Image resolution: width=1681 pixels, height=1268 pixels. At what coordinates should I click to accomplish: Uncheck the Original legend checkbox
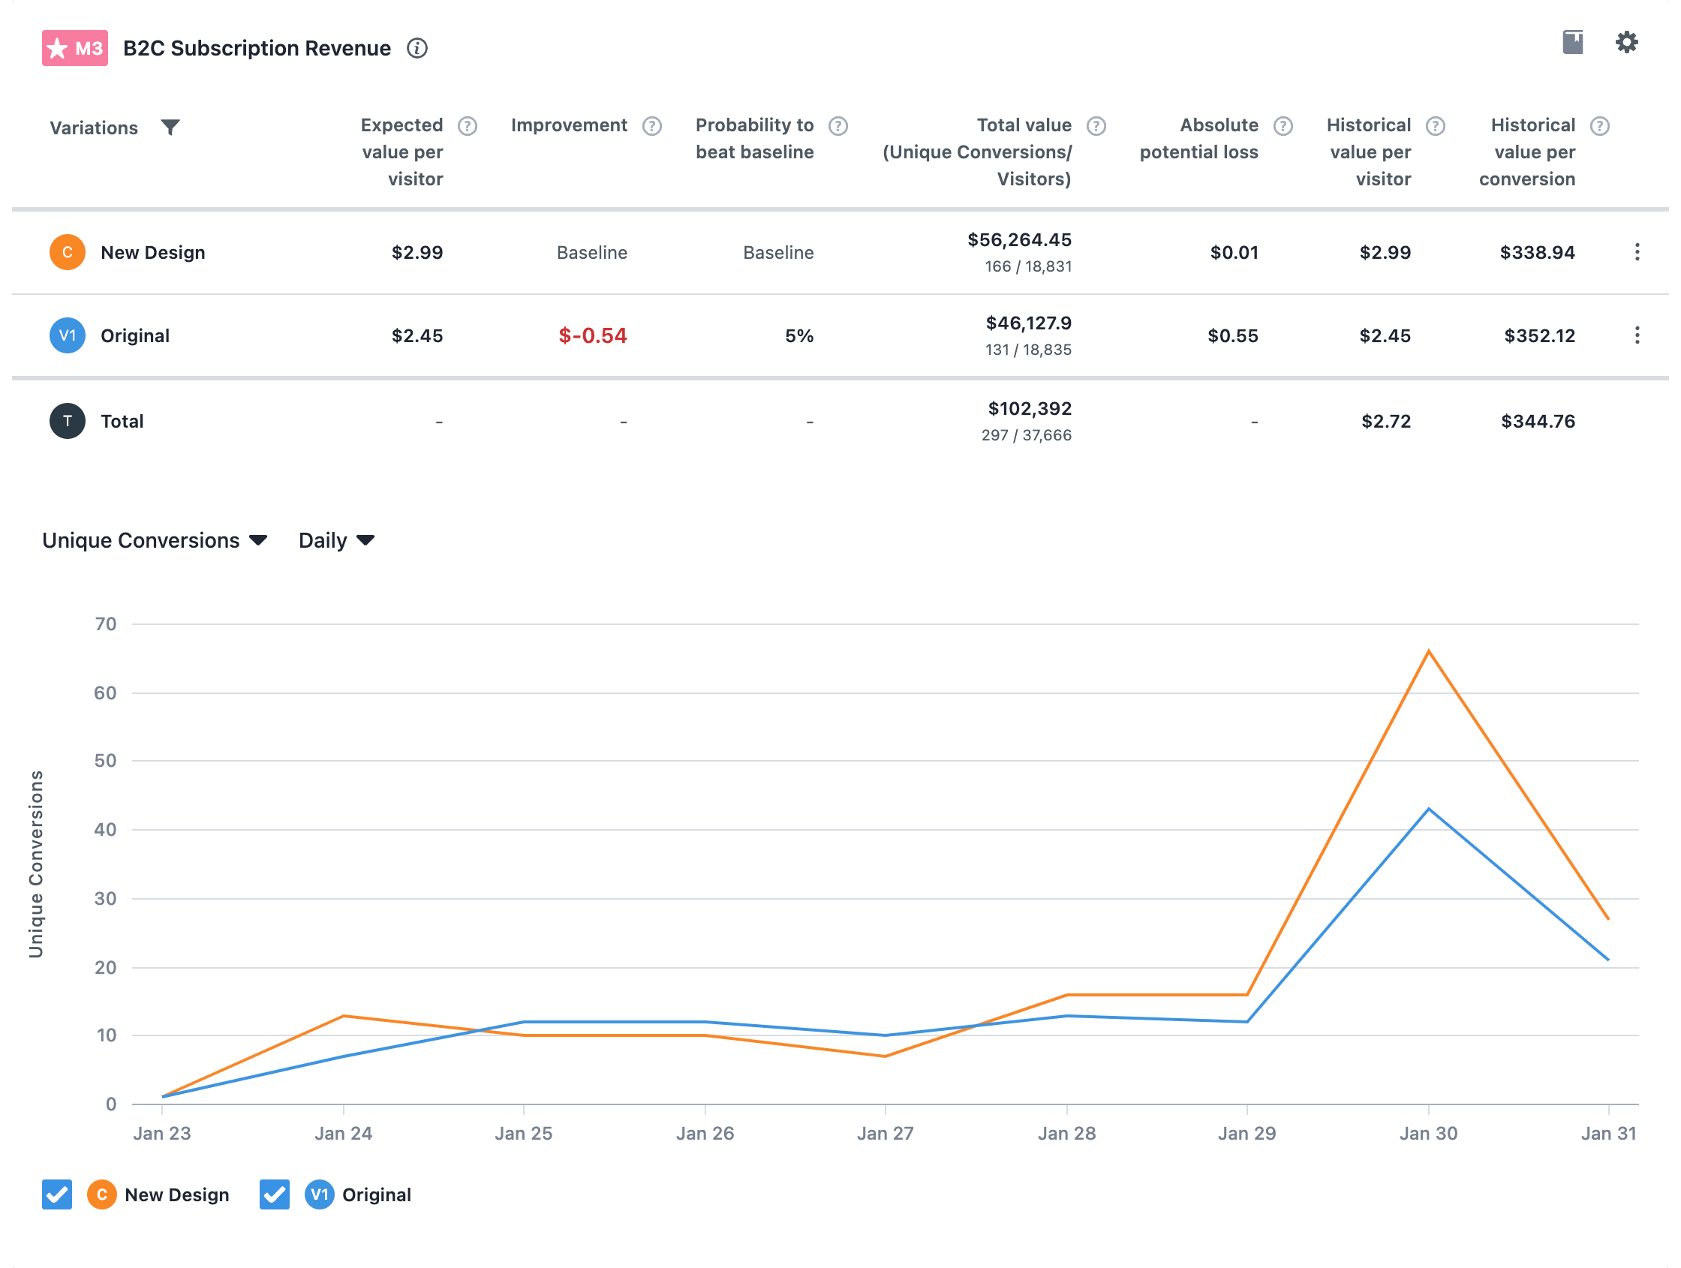click(275, 1194)
